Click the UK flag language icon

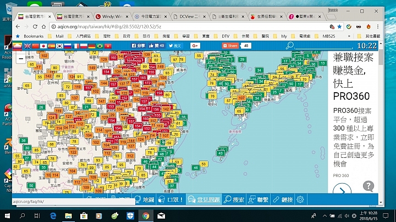pyautogui.click(x=28, y=46)
